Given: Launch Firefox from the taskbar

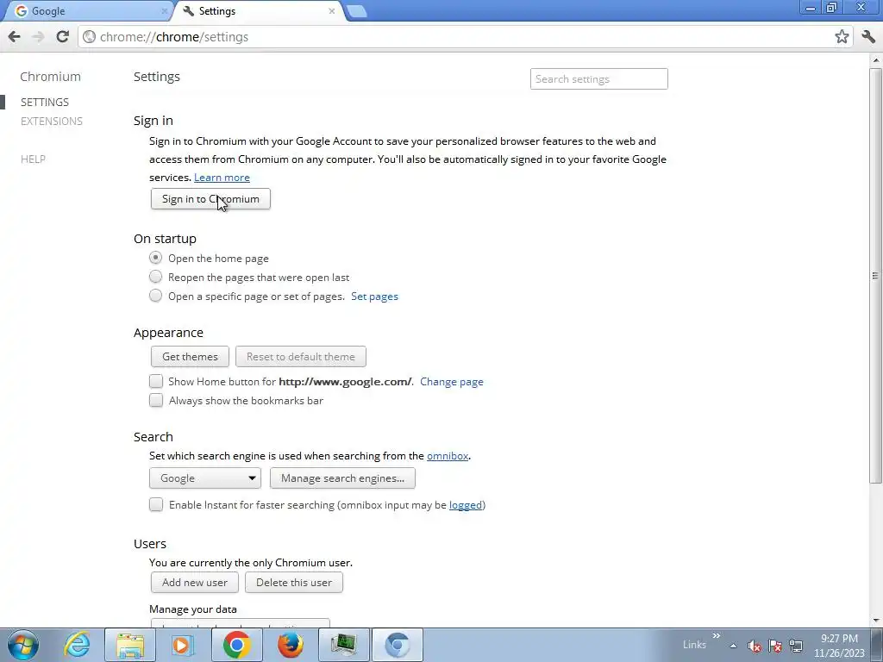Looking at the screenshot, I should click(290, 645).
